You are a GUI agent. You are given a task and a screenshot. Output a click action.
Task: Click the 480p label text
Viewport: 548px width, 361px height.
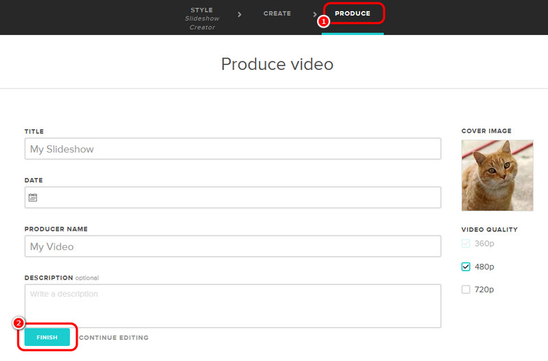coord(484,266)
